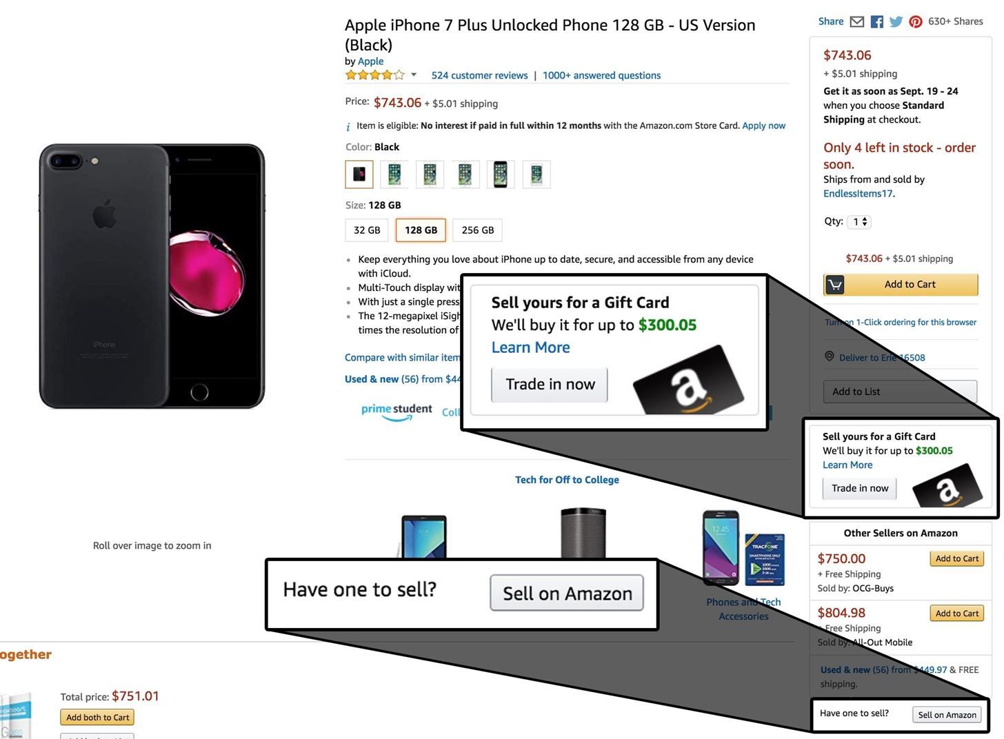The width and height of the screenshot is (1004, 739).
Task: Open the 1000+ answered questions link
Action: (601, 76)
